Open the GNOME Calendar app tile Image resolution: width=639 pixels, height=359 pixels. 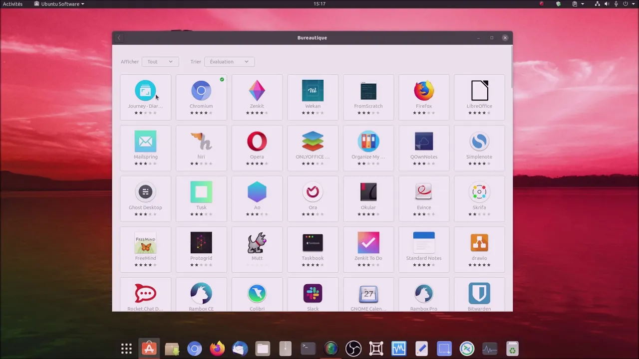click(368, 295)
